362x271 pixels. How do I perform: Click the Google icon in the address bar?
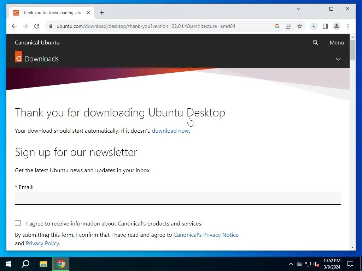coord(277,26)
